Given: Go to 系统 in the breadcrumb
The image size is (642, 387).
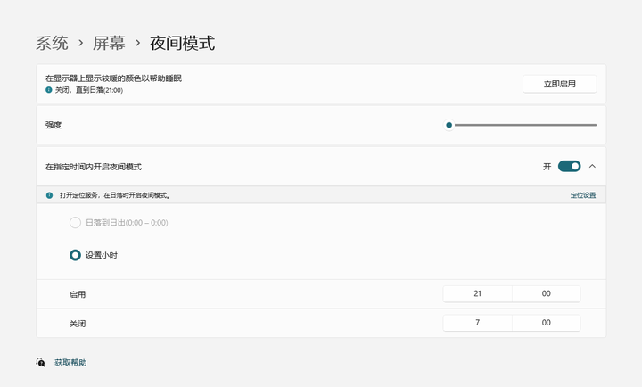Looking at the screenshot, I should pos(52,43).
